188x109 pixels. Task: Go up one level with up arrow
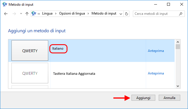(27, 14)
